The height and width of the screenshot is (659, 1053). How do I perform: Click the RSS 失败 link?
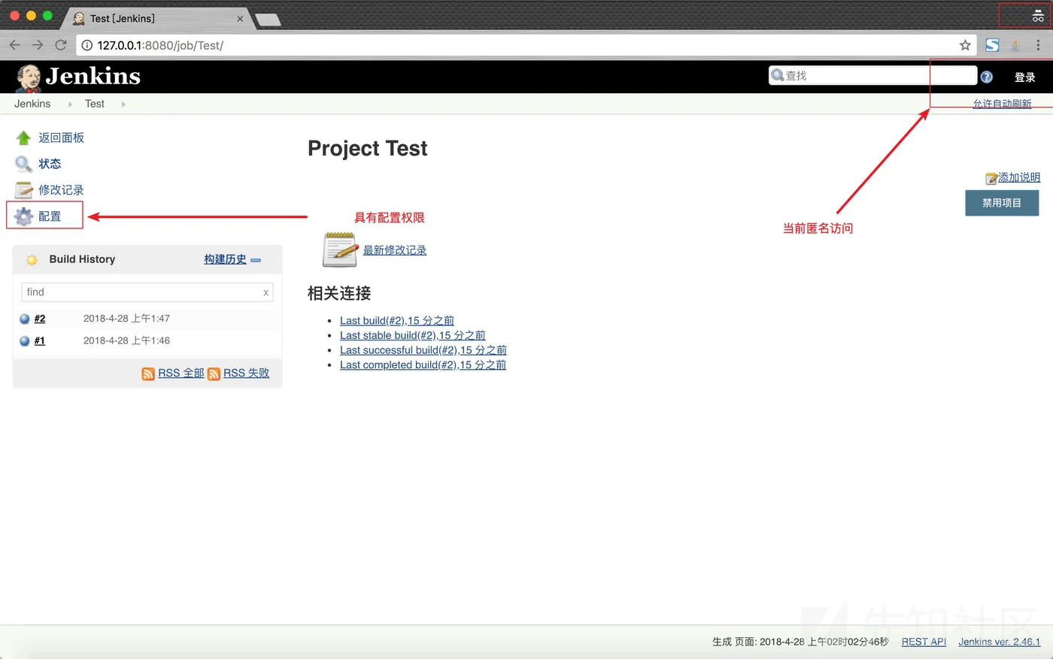tap(247, 373)
